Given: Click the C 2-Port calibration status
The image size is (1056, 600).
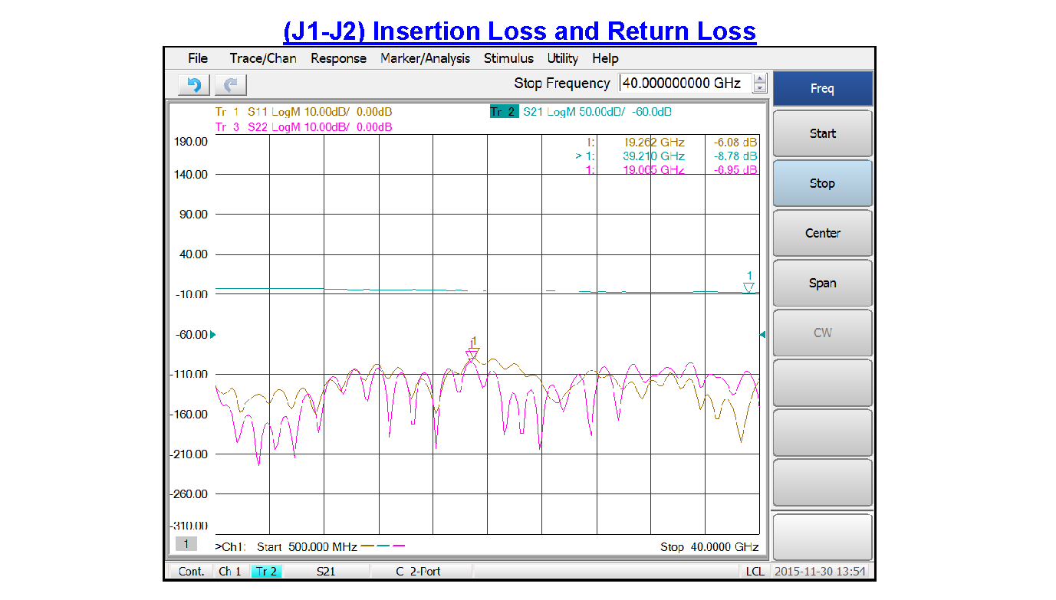Looking at the screenshot, I should click(418, 572).
